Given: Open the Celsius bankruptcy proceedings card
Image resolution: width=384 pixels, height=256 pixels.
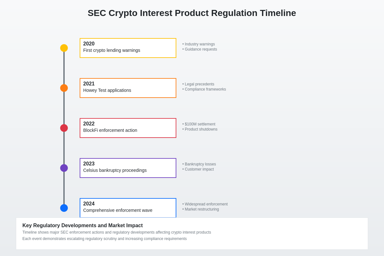Looking at the screenshot, I should pyautogui.click(x=128, y=168).
